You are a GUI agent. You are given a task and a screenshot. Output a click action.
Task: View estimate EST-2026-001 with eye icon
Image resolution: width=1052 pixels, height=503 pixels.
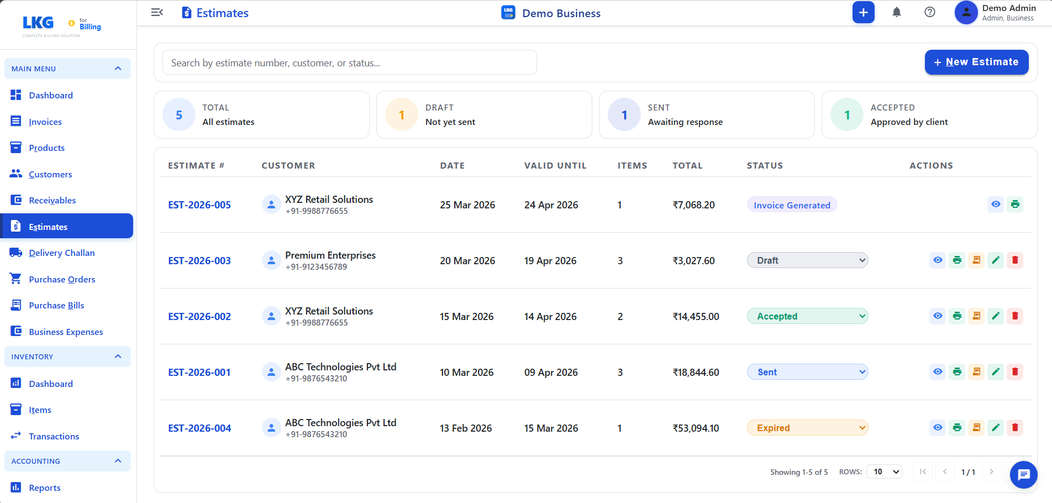point(938,372)
